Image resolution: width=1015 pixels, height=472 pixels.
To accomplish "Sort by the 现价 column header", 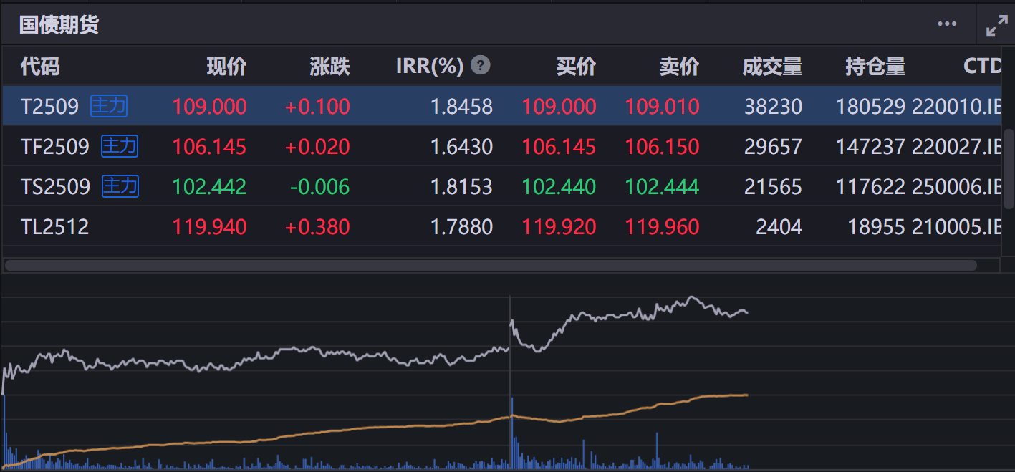I will point(226,67).
